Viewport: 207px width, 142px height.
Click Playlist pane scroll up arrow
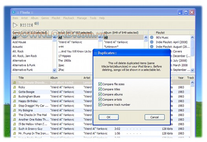pyautogui.click(x=192, y=37)
